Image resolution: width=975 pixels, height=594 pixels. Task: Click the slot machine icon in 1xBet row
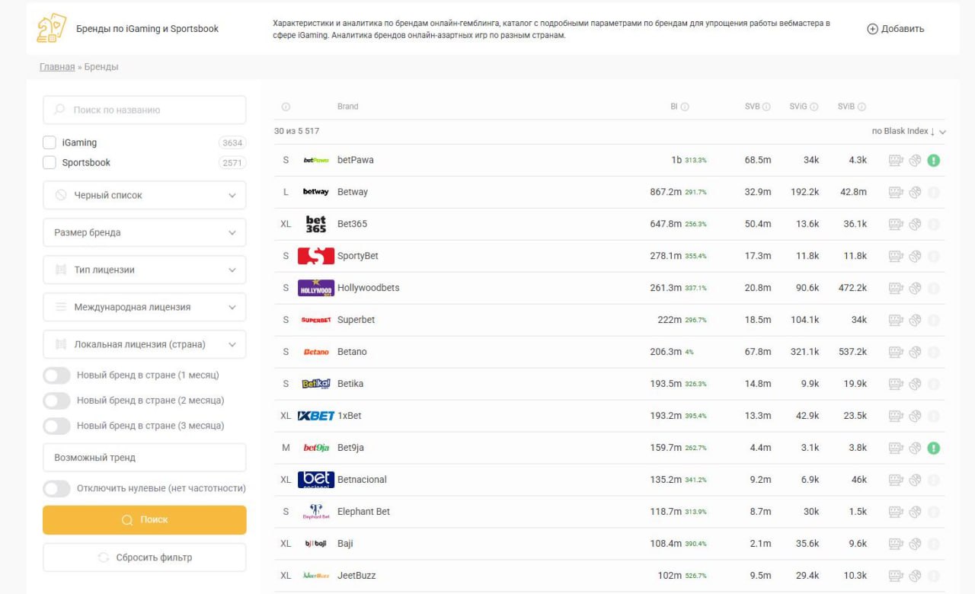pyautogui.click(x=896, y=417)
